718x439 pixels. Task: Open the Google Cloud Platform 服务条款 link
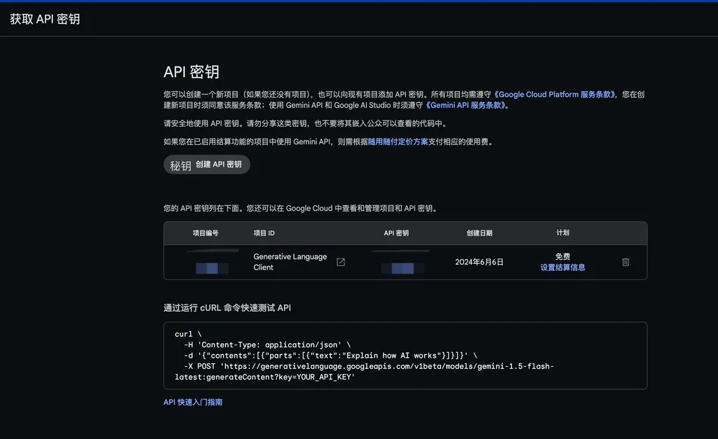click(555, 95)
